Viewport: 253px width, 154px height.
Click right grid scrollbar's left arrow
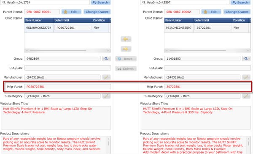point(167,50)
